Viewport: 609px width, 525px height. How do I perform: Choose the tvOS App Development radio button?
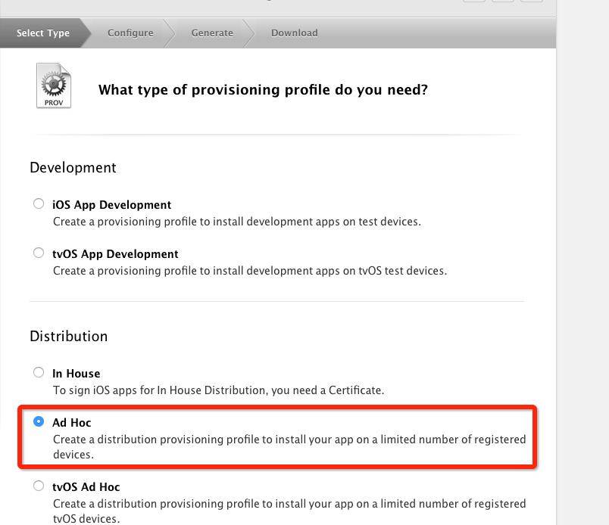pyautogui.click(x=39, y=253)
